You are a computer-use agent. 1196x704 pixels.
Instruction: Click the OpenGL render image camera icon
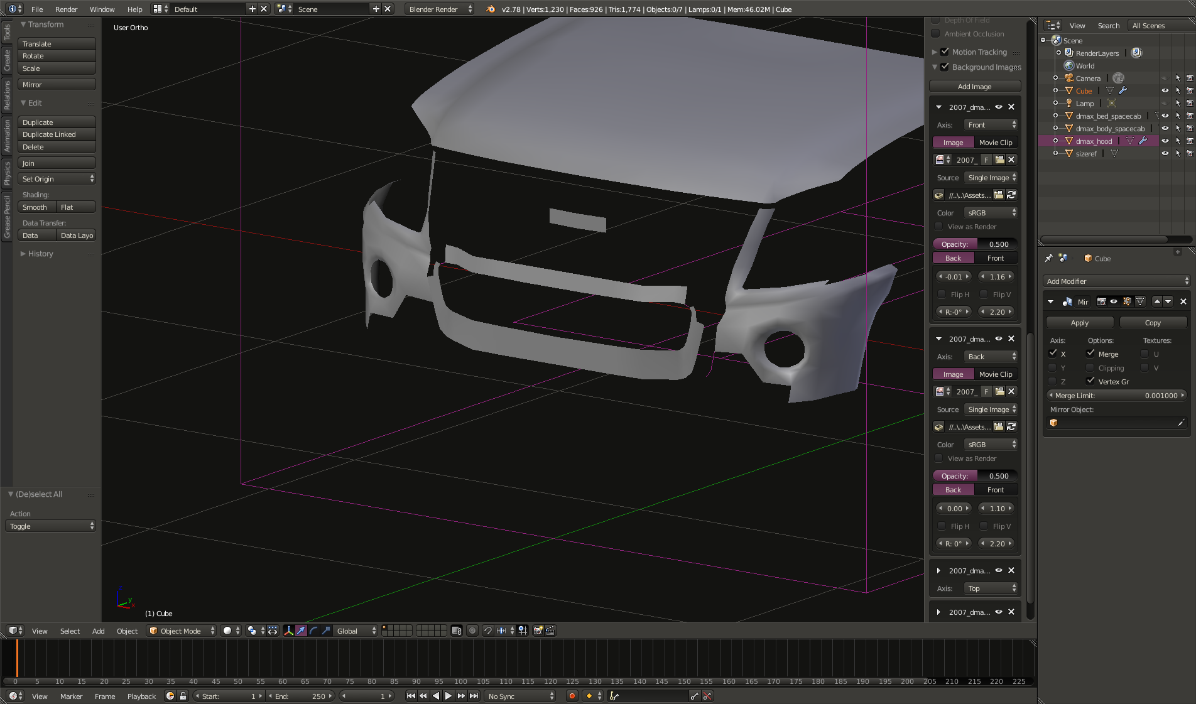click(x=538, y=631)
